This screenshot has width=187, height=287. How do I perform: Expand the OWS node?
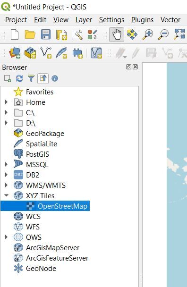[x=6, y=237]
